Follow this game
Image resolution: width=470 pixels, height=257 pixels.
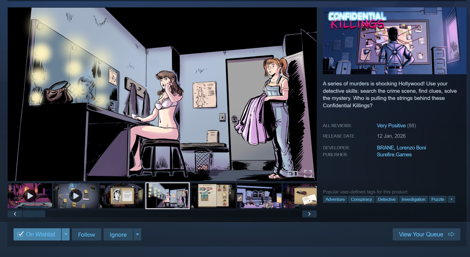86,234
